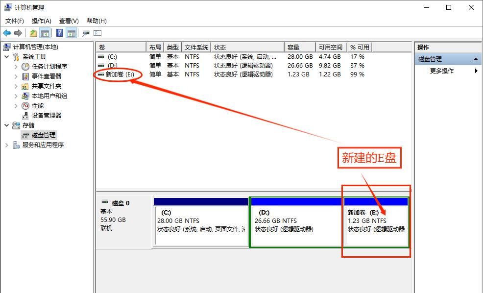The image size is (483, 293).
Task: Sort by the 可用空间 column header
Action: (x=332, y=47)
